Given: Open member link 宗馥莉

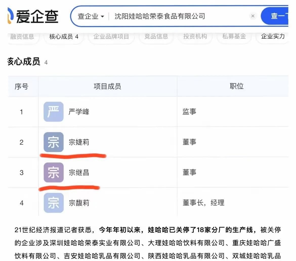Looking at the screenshot, I should click(x=79, y=203).
